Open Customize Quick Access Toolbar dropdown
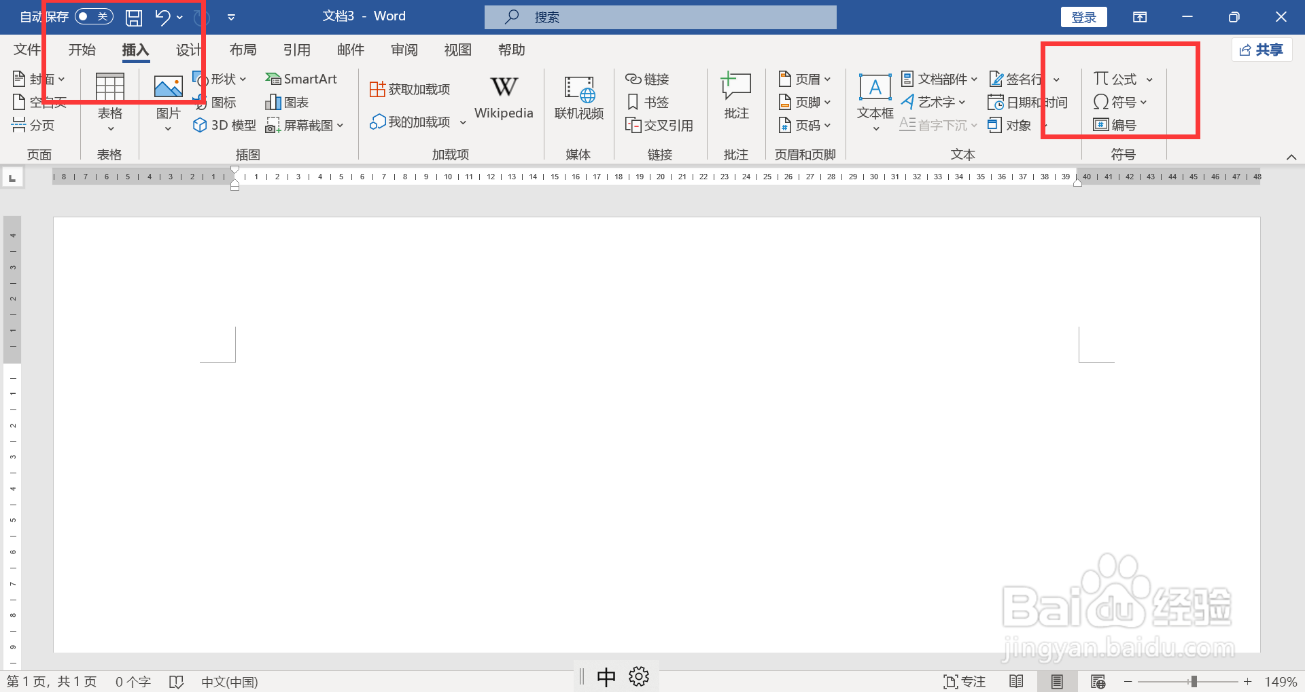Screen dimensions: 1305x692 [231, 17]
